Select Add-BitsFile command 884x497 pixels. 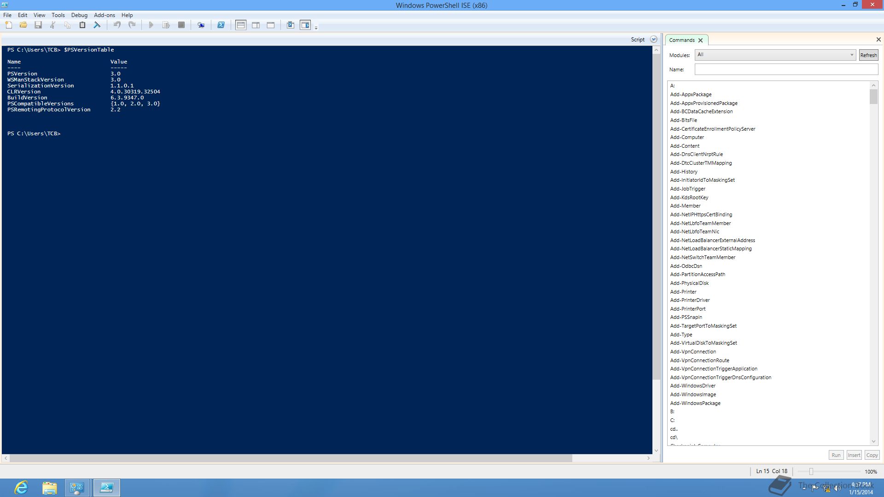pyautogui.click(x=683, y=120)
